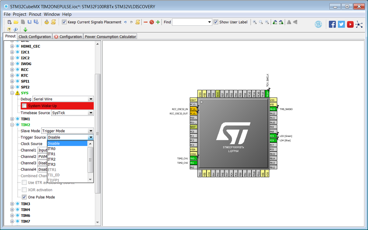
Task: Open the Timebase Source SysTick dropdown
Action: (72, 113)
